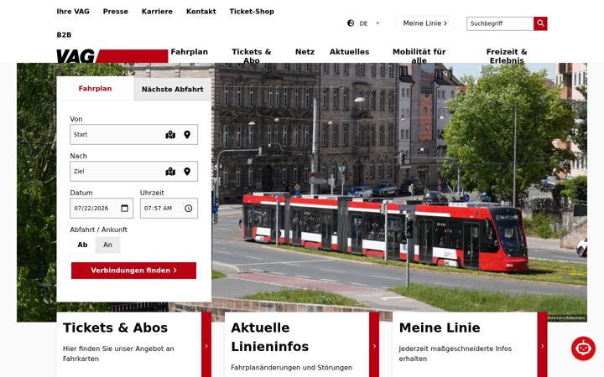Viewport: 604px width, 377px height.
Task: Click the Verbindungen finden button
Action: (x=133, y=271)
